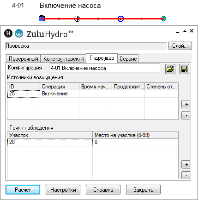Click the Степень от... column header
Image resolution: width=198 pixels, height=200 pixels.
(162, 87)
